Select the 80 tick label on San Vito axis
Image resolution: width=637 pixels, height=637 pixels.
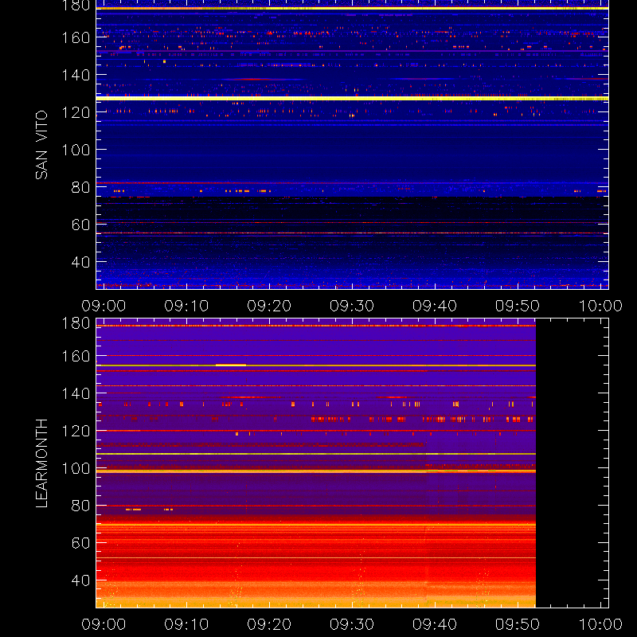pos(80,187)
